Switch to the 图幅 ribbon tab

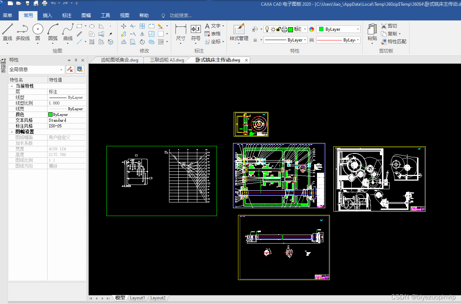click(x=86, y=15)
